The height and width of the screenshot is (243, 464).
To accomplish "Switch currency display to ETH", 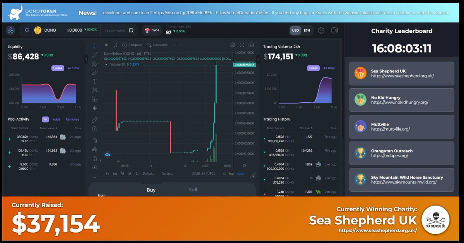I will tap(307, 30).
